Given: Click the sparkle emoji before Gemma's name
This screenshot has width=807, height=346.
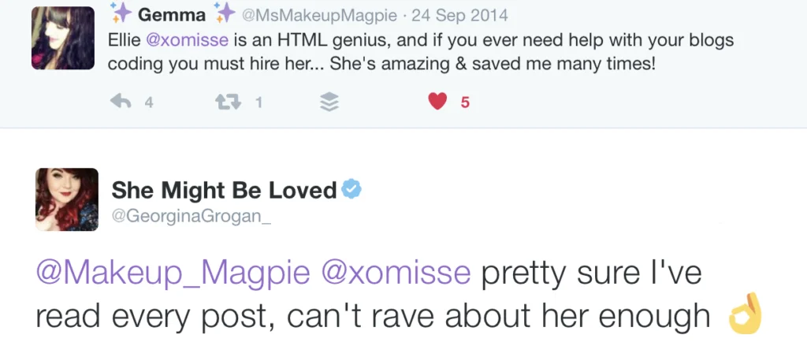Looking at the screenshot, I should [121, 14].
